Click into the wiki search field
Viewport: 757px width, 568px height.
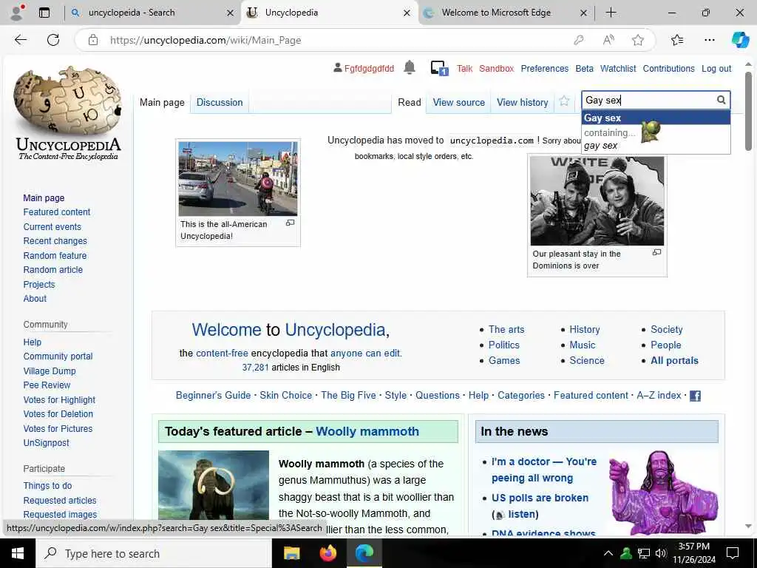(x=648, y=100)
